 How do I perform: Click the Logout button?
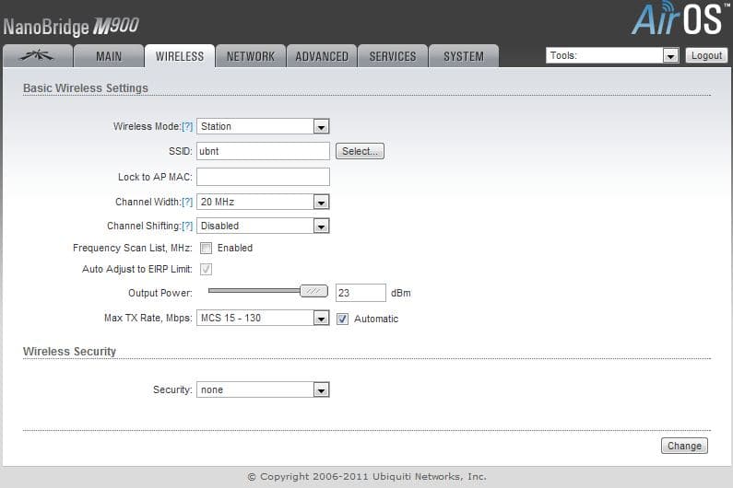[706, 55]
